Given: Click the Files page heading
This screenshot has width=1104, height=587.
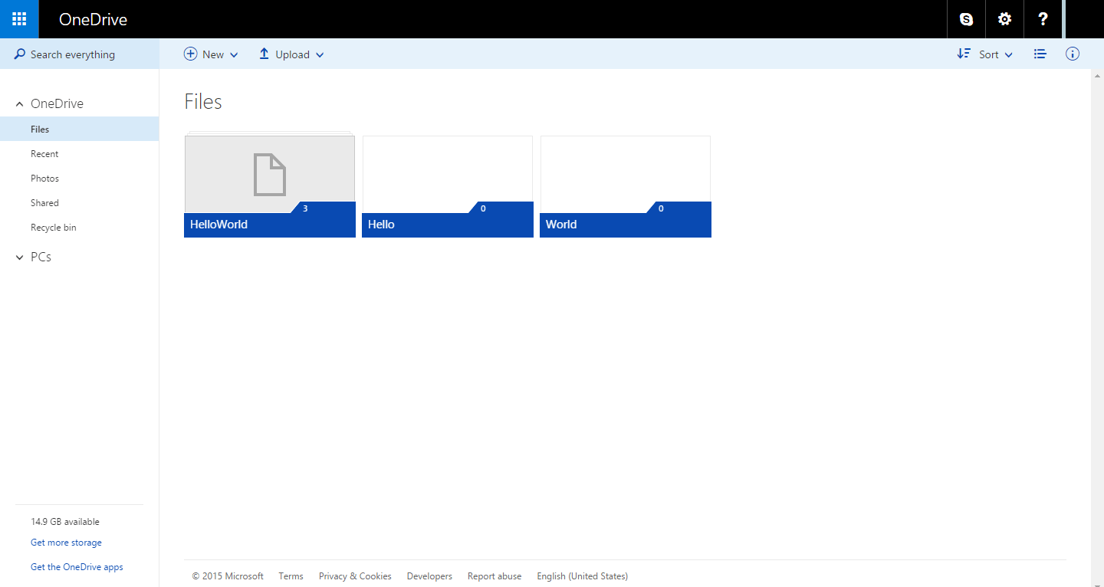Looking at the screenshot, I should point(203,102).
